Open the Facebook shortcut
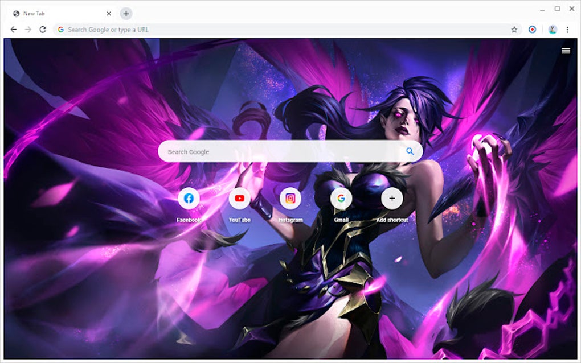 click(189, 199)
